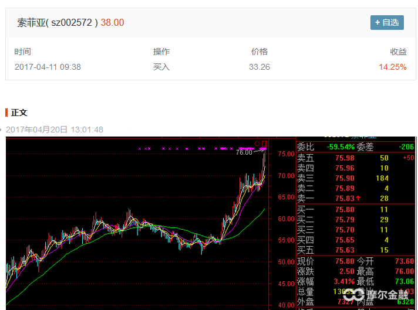Click the red rectangle marker at chart top
The width and height of the screenshot is (418, 310).
tap(265, 143)
